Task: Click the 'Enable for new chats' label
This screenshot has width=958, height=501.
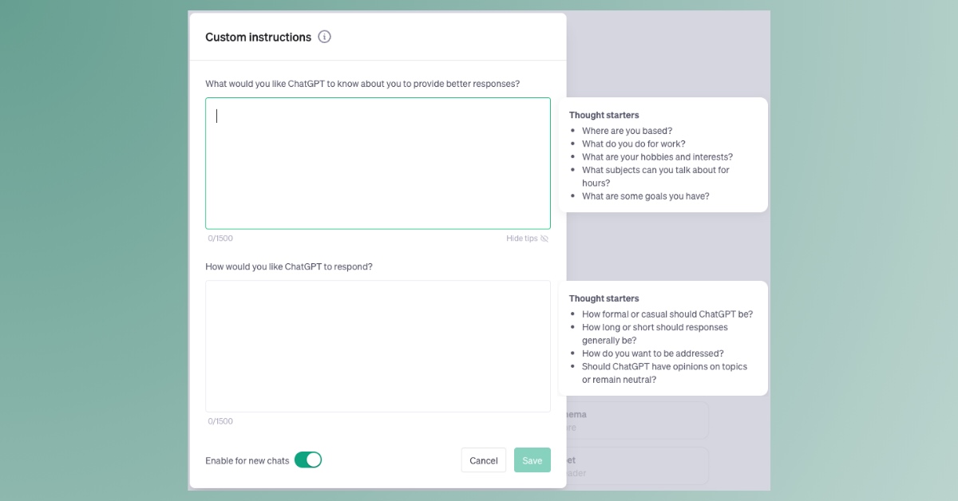Action: click(247, 461)
